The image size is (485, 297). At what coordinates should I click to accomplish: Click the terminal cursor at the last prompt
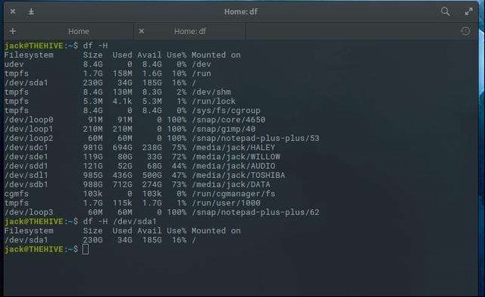(x=86, y=249)
